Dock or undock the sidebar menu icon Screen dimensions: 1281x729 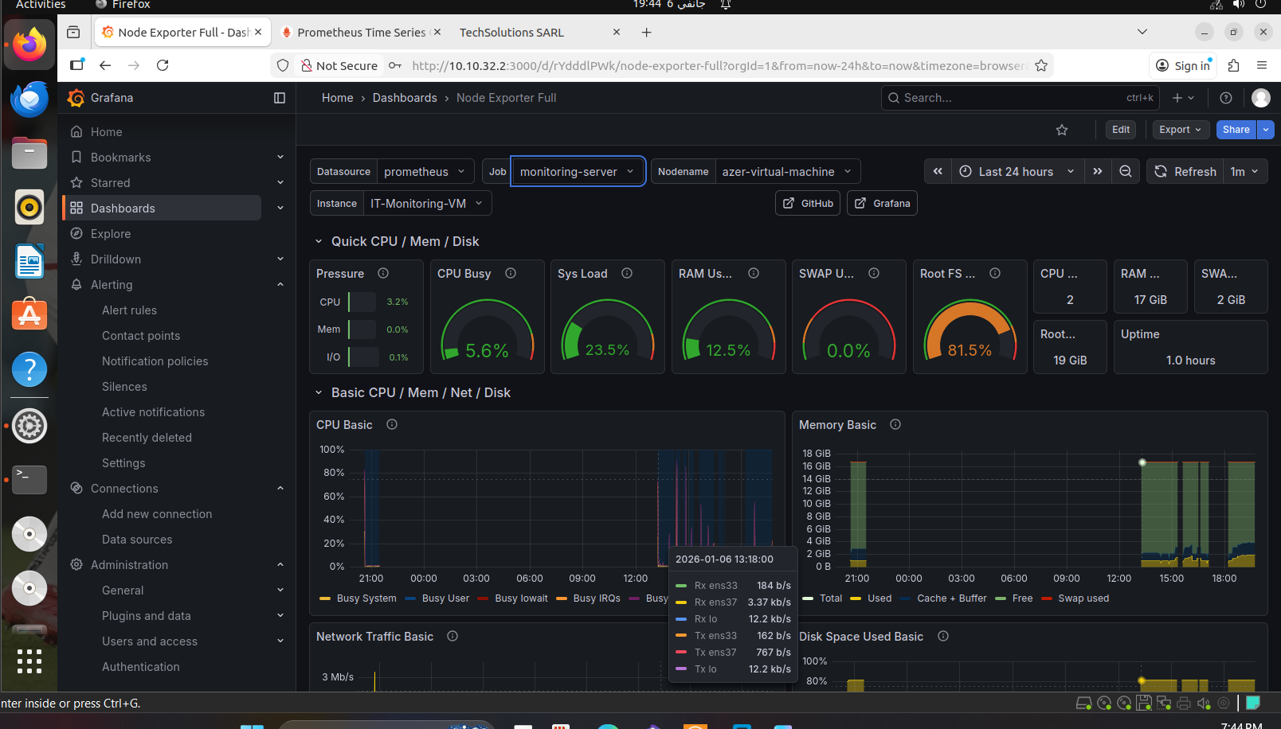(x=280, y=98)
